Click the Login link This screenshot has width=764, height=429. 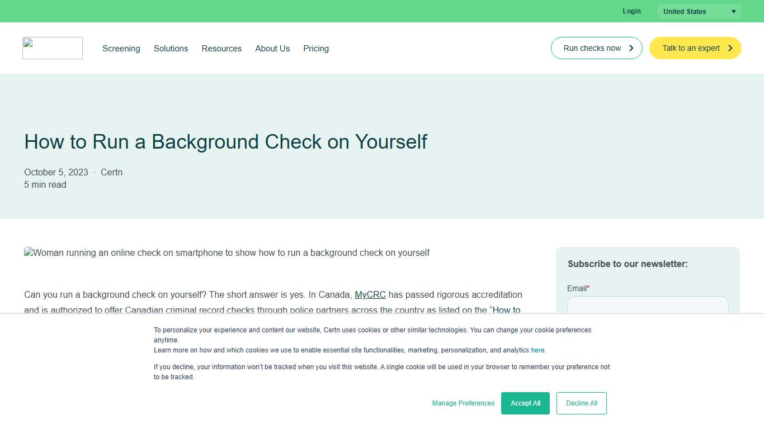point(631,11)
